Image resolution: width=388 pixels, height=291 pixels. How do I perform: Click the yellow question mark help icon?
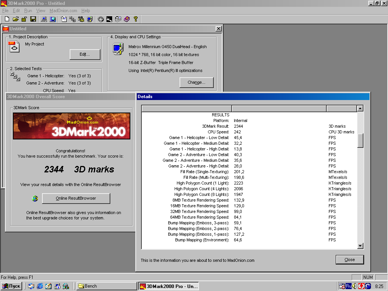(x=136, y=19)
